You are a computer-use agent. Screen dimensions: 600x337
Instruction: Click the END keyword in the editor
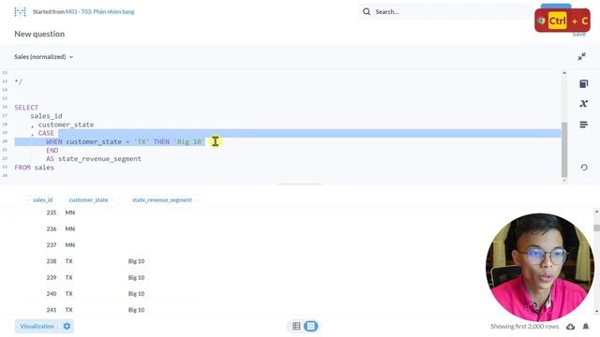[52, 151]
